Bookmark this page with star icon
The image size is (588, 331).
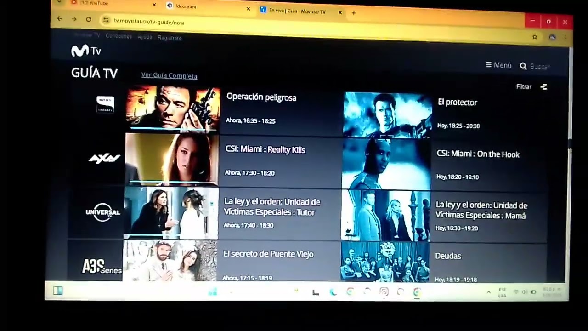pyautogui.click(x=534, y=37)
